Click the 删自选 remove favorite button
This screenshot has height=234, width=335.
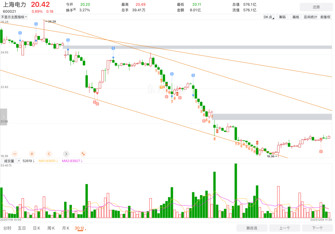(x=252, y=228)
